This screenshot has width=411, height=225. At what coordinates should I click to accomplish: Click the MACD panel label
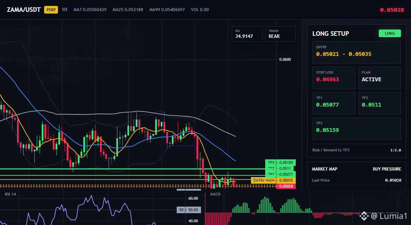click(x=215, y=194)
